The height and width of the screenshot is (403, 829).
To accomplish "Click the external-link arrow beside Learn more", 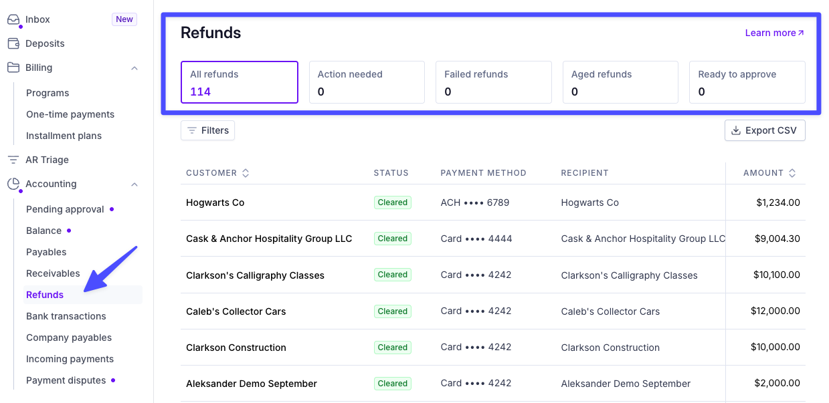I will pos(801,33).
